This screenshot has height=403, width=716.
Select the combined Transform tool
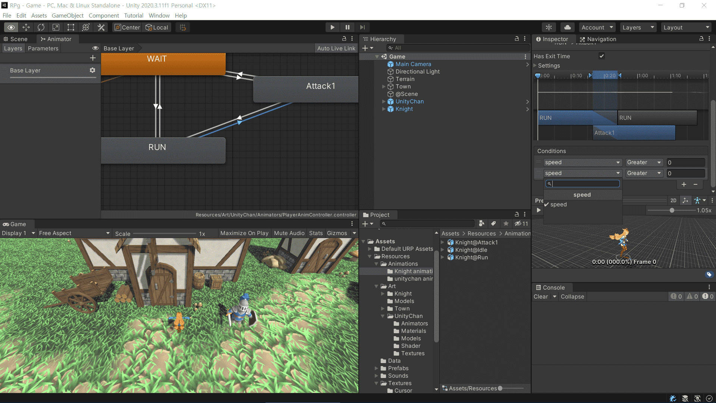pyautogui.click(x=86, y=27)
